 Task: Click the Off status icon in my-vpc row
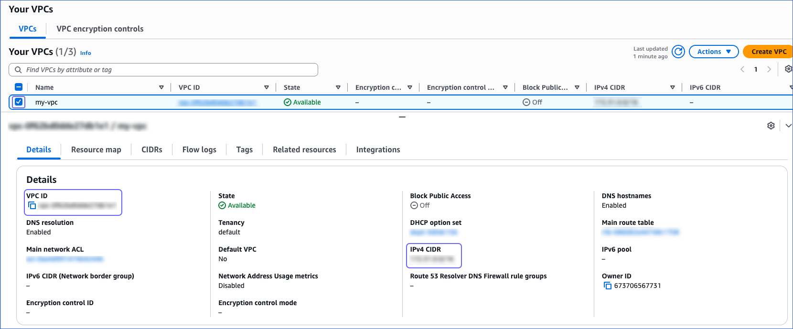click(x=526, y=102)
